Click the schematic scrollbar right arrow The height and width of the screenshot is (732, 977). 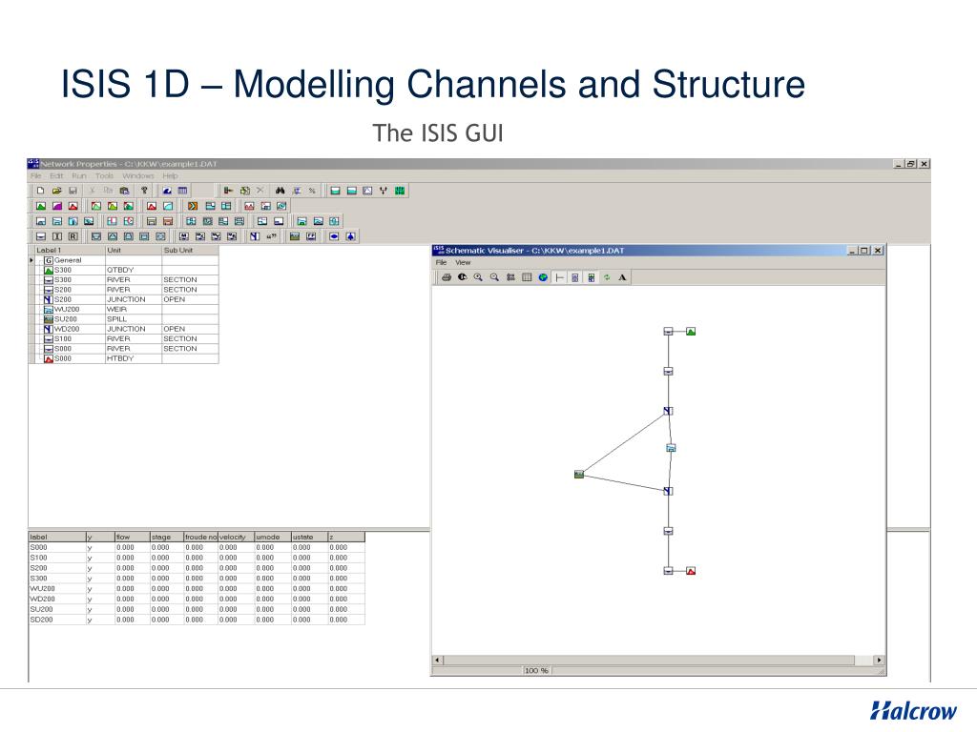tap(879, 661)
